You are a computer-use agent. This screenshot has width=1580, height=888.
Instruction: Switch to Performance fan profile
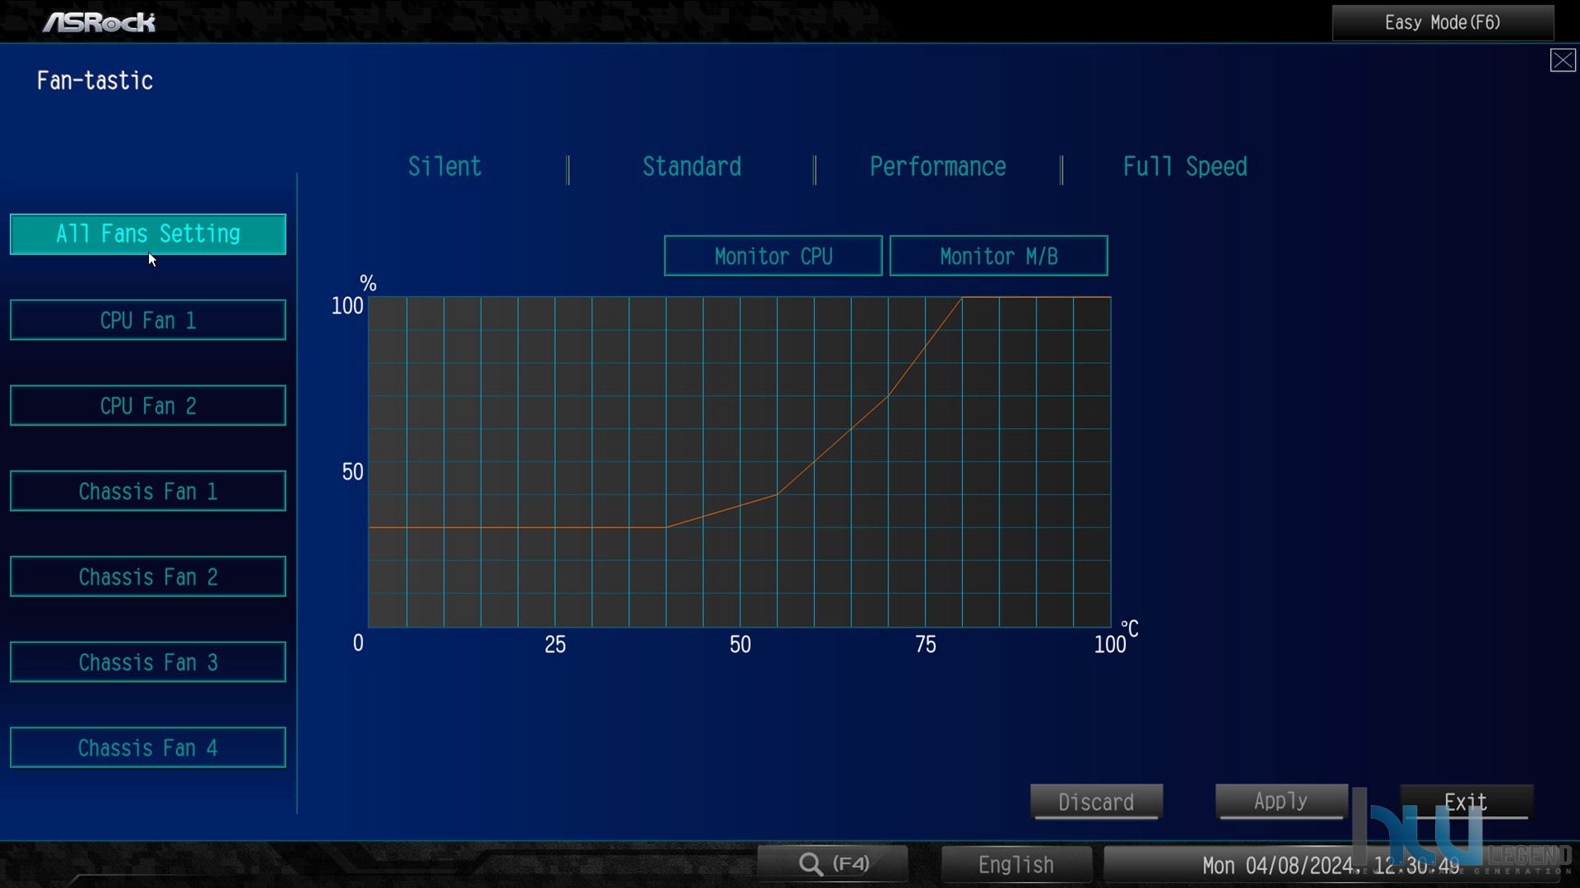[937, 167]
